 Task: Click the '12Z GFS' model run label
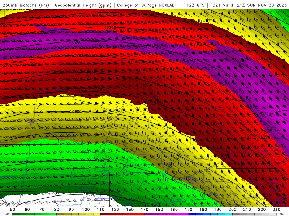tap(195, 5)
